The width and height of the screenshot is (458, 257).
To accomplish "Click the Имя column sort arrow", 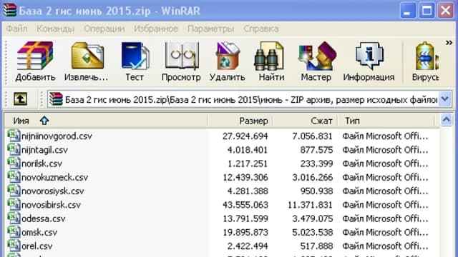I will [x=44, y=121].
